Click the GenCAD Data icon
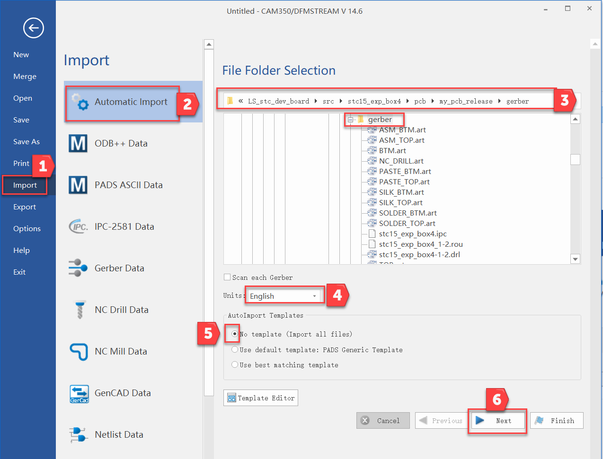 tap(79, 393)
